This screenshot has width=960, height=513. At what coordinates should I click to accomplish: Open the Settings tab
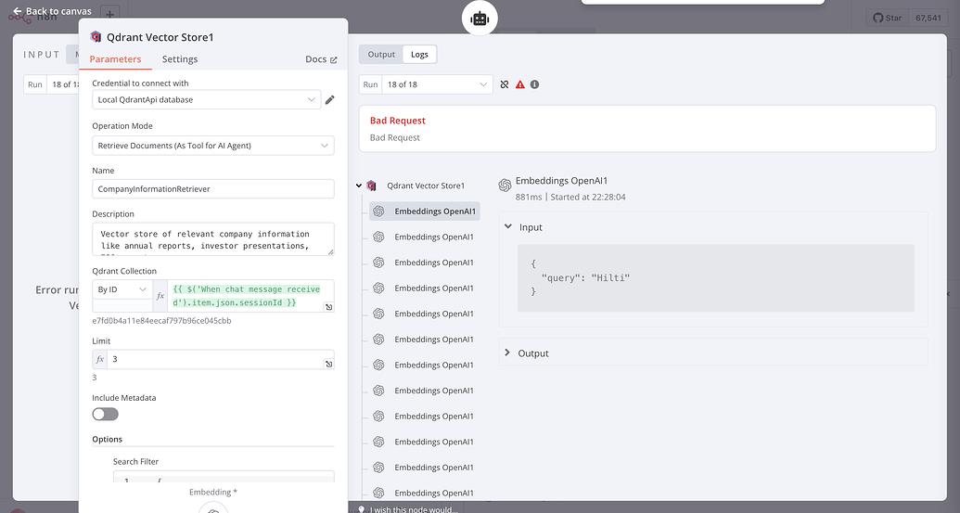tap(180, 59)
